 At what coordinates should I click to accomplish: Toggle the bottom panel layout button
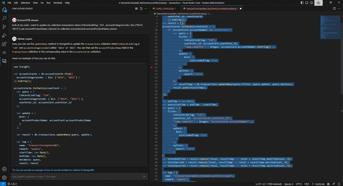pyautogui.click(x=307, y=3)
